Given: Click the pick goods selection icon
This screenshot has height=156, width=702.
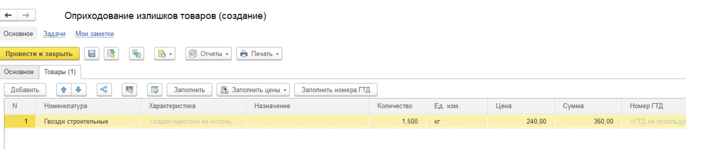Looking at the screenshot, I should click(154, 90).
